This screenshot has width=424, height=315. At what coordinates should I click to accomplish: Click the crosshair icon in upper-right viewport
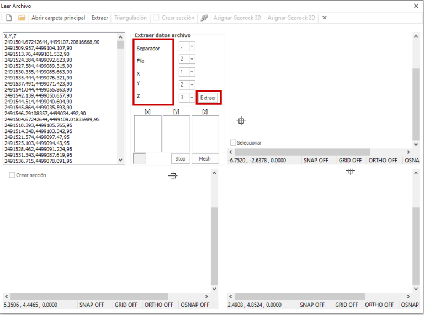pyautogui.click(x=241, y=121)
